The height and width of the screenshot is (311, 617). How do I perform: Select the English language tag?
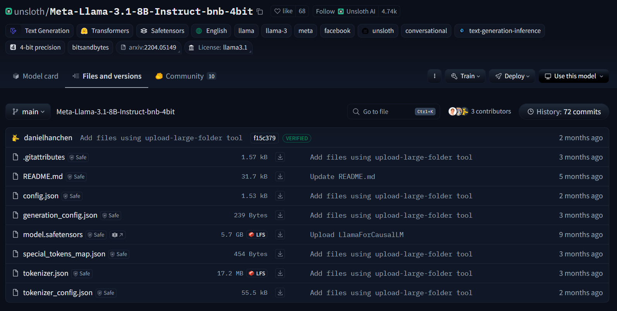(211, 31)
